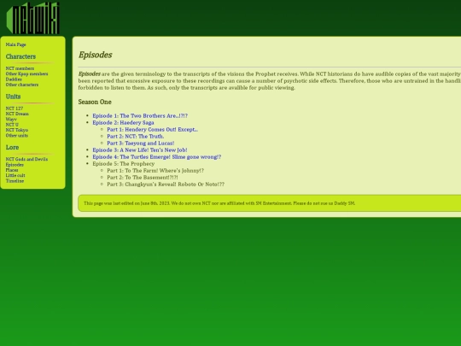Open Episodes link in Lore sidebar
The height and width of the screenshot is (346, 461).
15,165
